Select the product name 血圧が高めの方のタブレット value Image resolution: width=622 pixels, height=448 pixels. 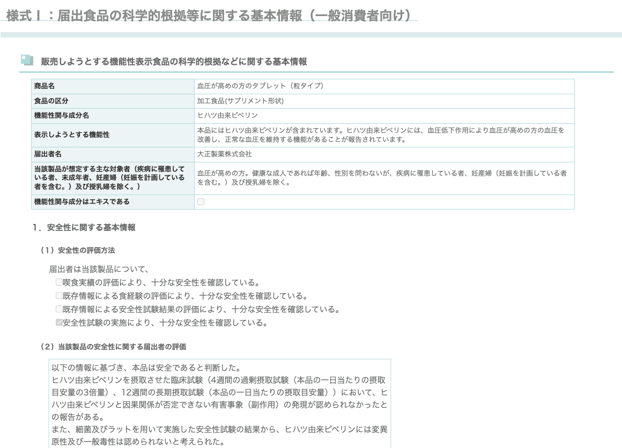(260, 86)
